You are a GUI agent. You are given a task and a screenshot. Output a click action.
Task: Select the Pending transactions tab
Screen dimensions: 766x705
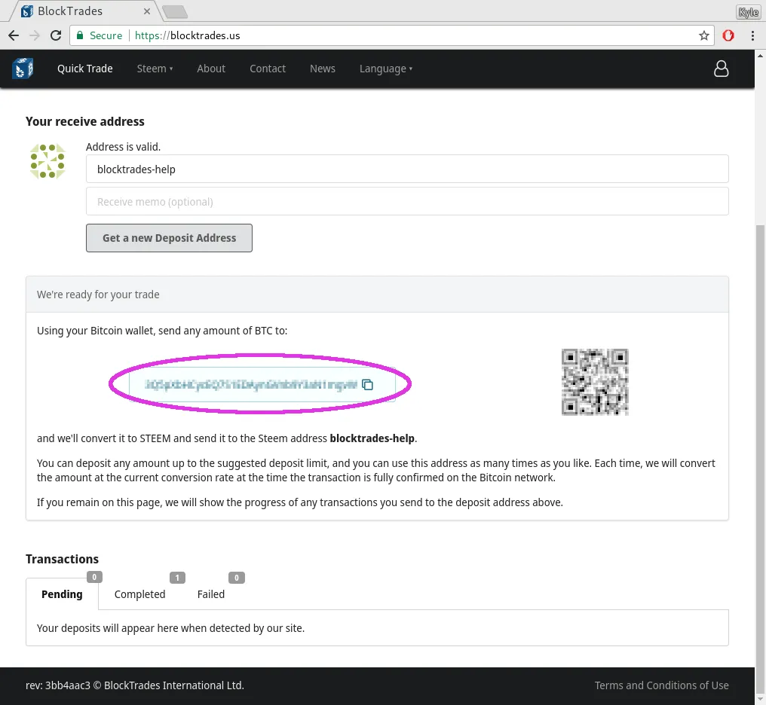pyautogui.click(x=62, y=594)
